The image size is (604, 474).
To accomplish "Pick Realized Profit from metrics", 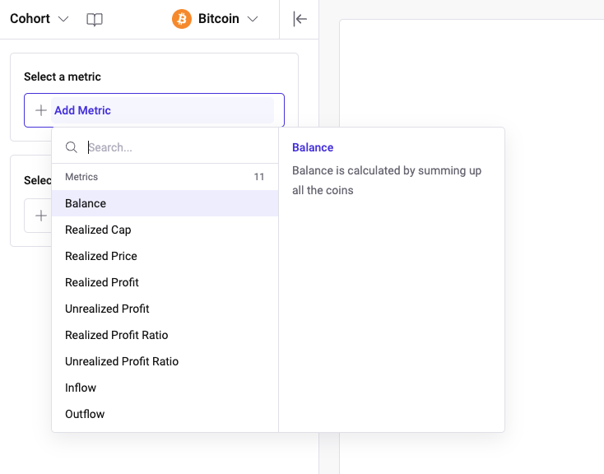I will coord(102,282).
